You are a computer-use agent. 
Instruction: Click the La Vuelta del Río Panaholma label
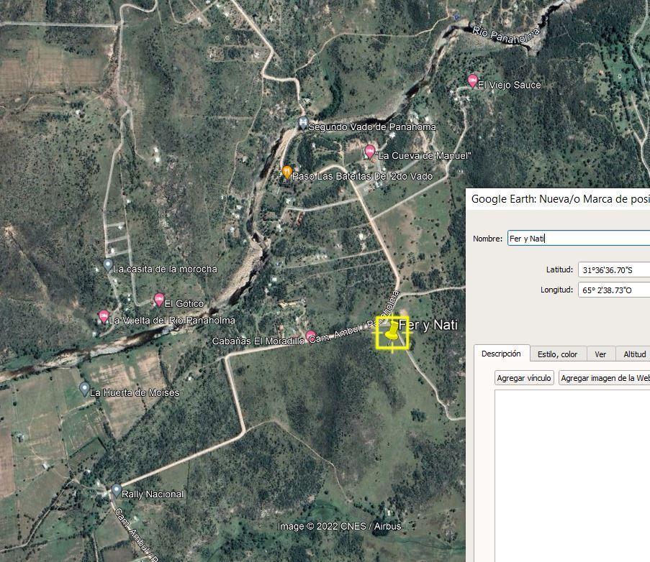point(171,320)
